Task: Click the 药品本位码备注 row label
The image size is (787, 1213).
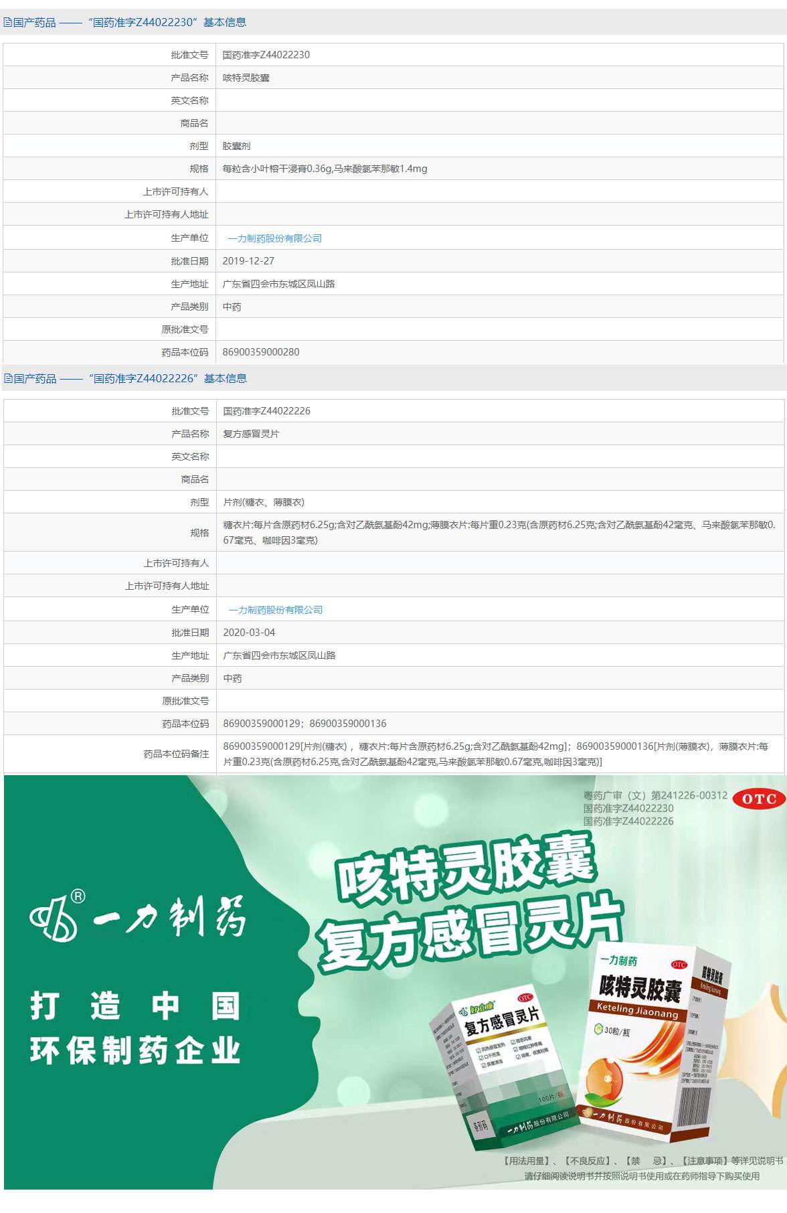Action: point(176,754)
